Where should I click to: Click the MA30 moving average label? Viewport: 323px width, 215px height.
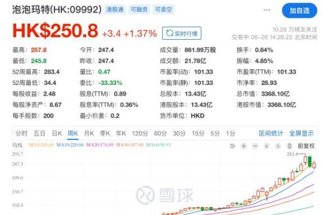pyautogui.click(x=130, y=145)
